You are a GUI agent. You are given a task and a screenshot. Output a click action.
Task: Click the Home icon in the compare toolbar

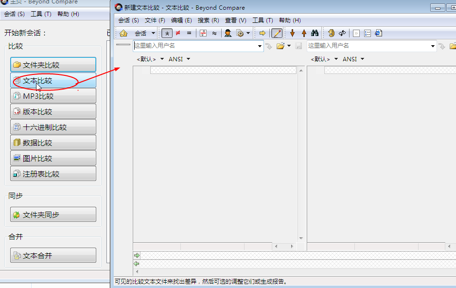click(123, 33)
